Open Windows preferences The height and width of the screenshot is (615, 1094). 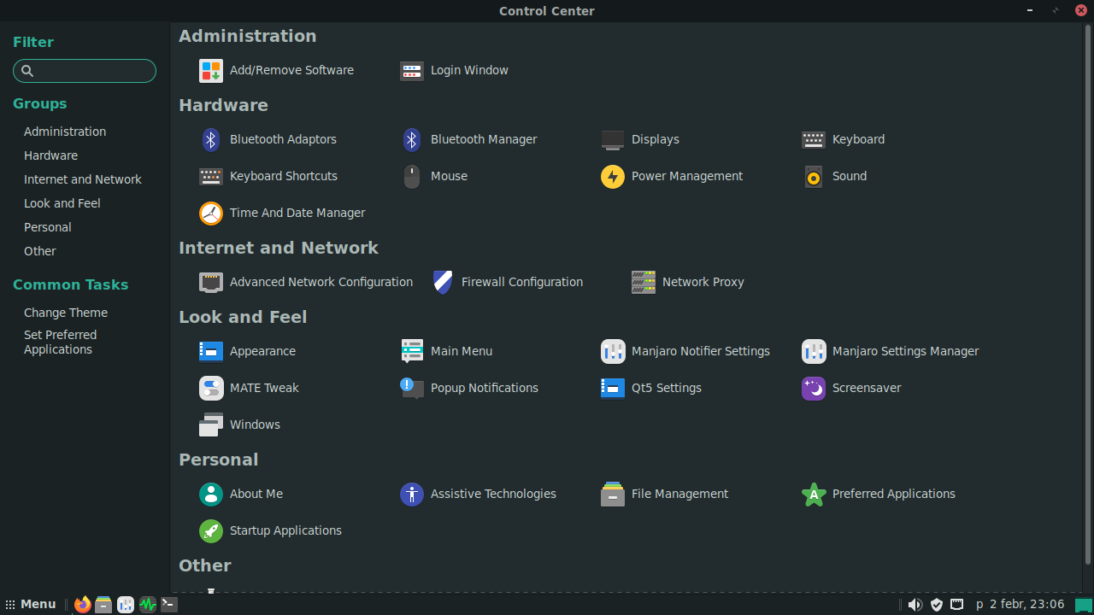[x=239, y=425]
